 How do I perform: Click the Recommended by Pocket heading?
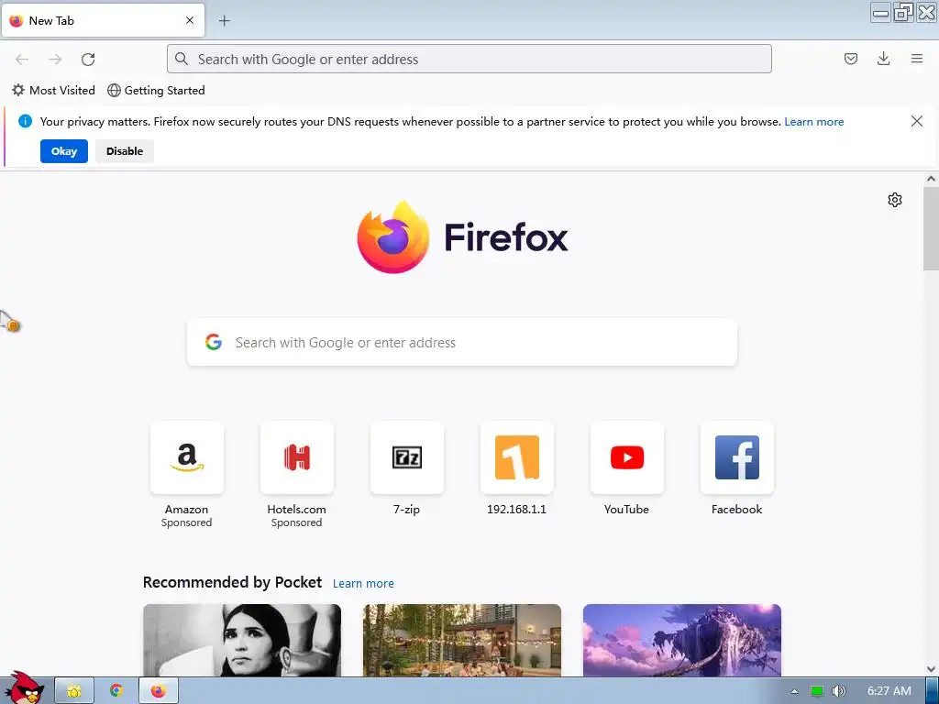(x=232, y=582)
